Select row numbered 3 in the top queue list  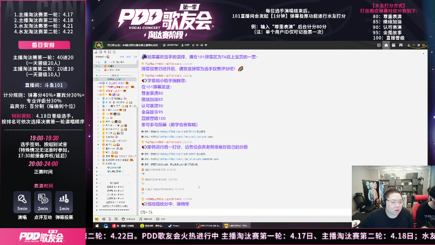pos(115,70)
